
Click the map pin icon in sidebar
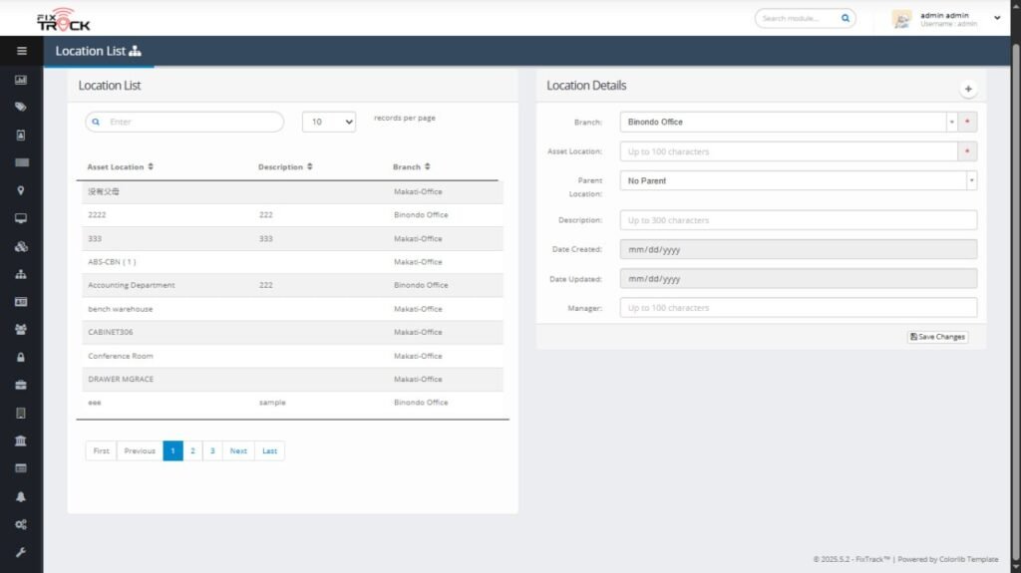click(21, 190)
